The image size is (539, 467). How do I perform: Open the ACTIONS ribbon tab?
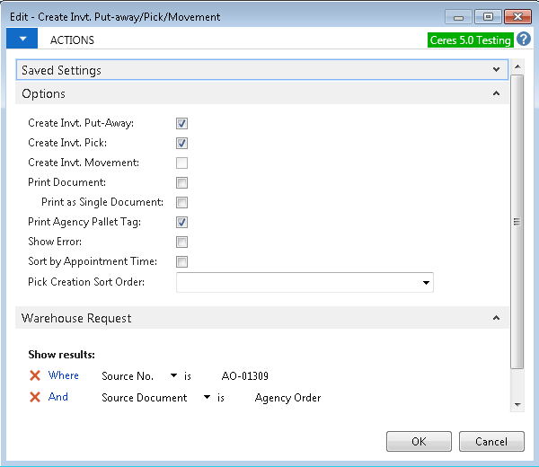pyautogui.click(x=72, y=40)
